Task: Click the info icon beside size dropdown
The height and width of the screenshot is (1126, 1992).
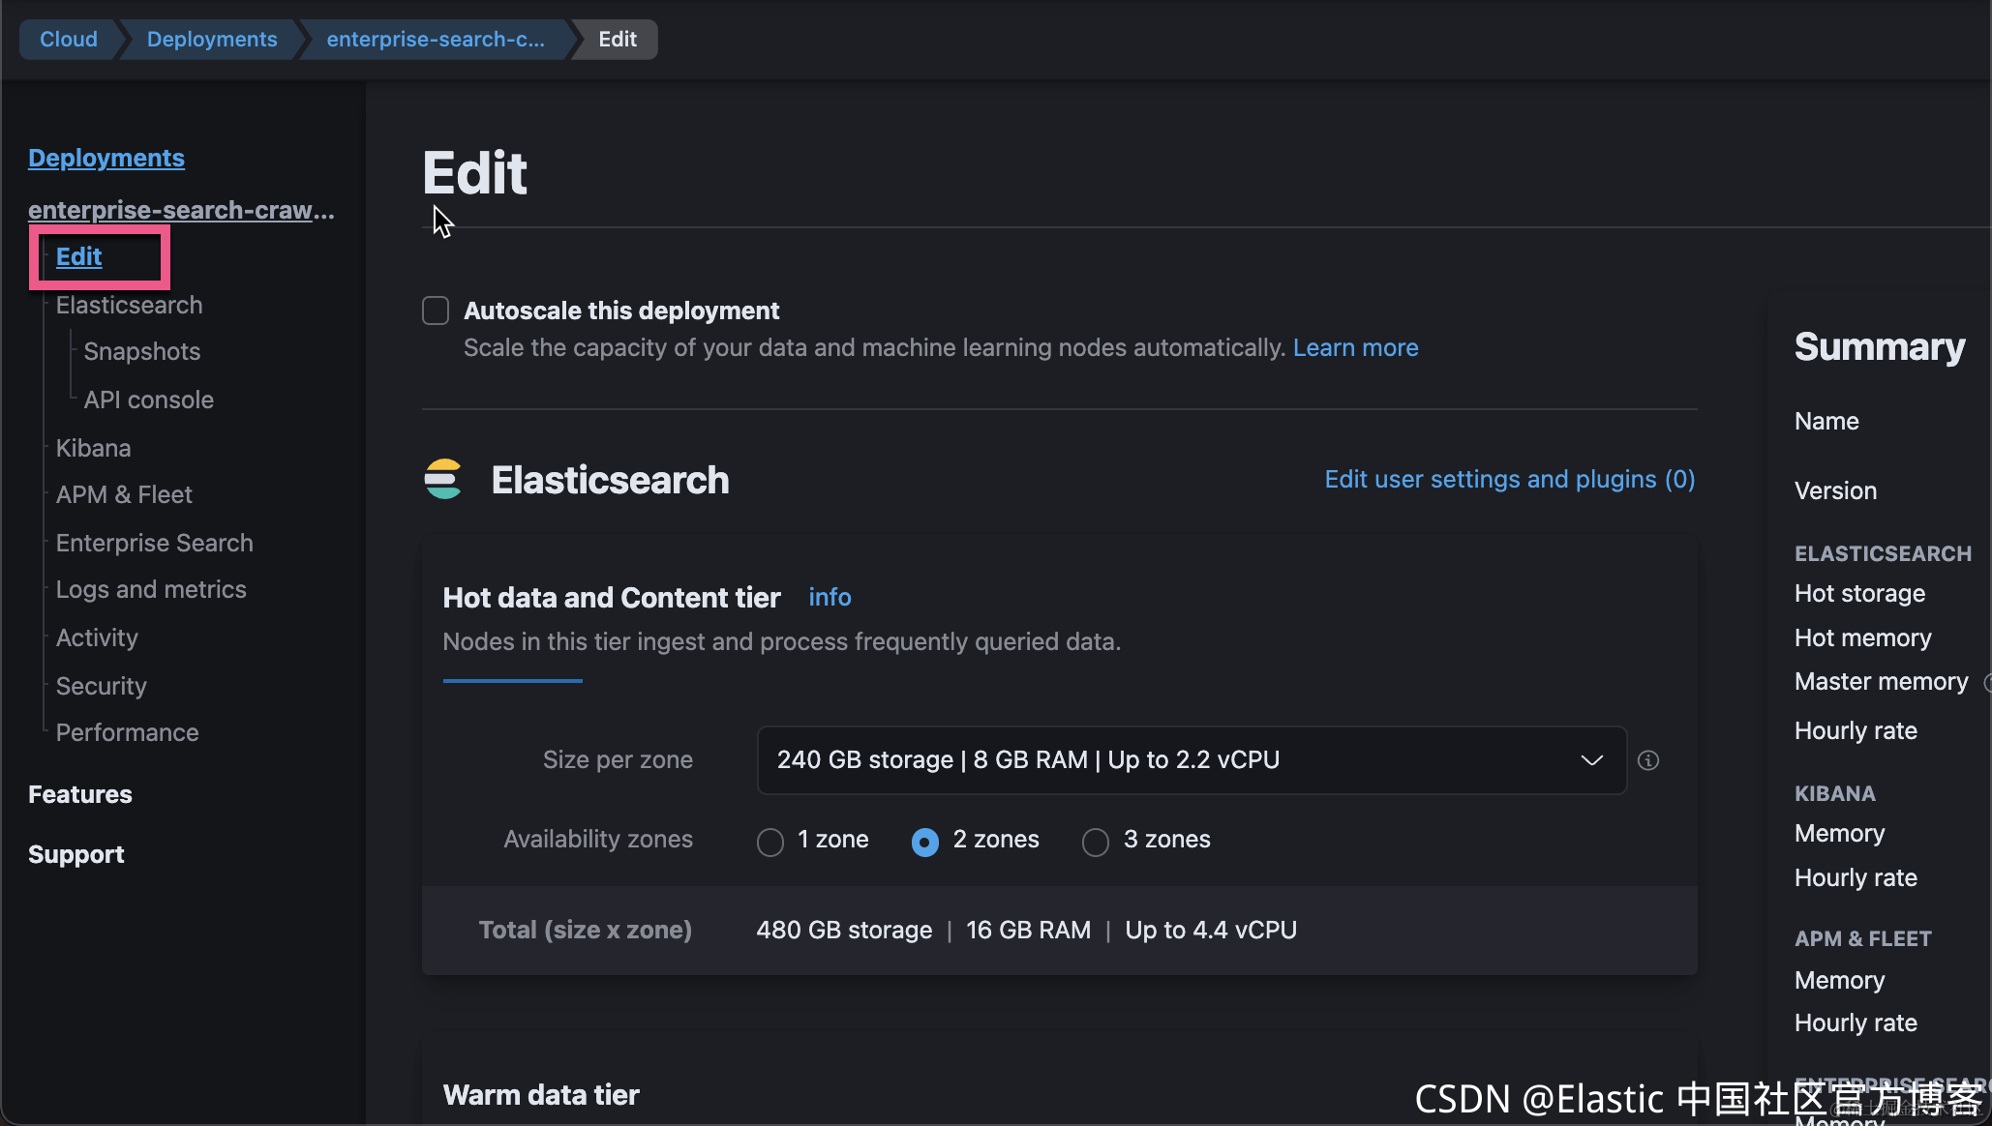Action: coord(1647,760)
